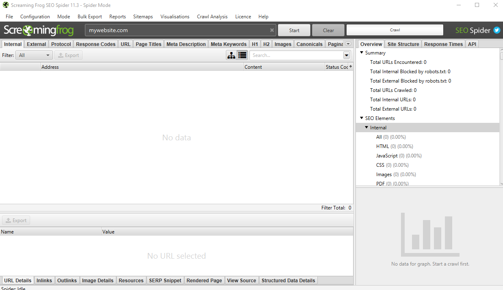Clear the URL field using the X icon
The width and height of the screenshot is (503, 290).
271,30
